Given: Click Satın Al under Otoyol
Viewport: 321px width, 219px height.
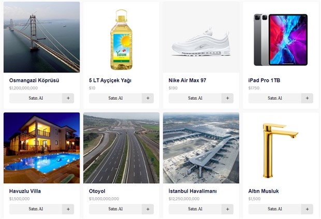Looking at the screenshot, I should 115,209.
